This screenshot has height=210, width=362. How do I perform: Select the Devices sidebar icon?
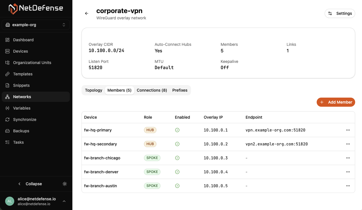[x=7, y=51]
